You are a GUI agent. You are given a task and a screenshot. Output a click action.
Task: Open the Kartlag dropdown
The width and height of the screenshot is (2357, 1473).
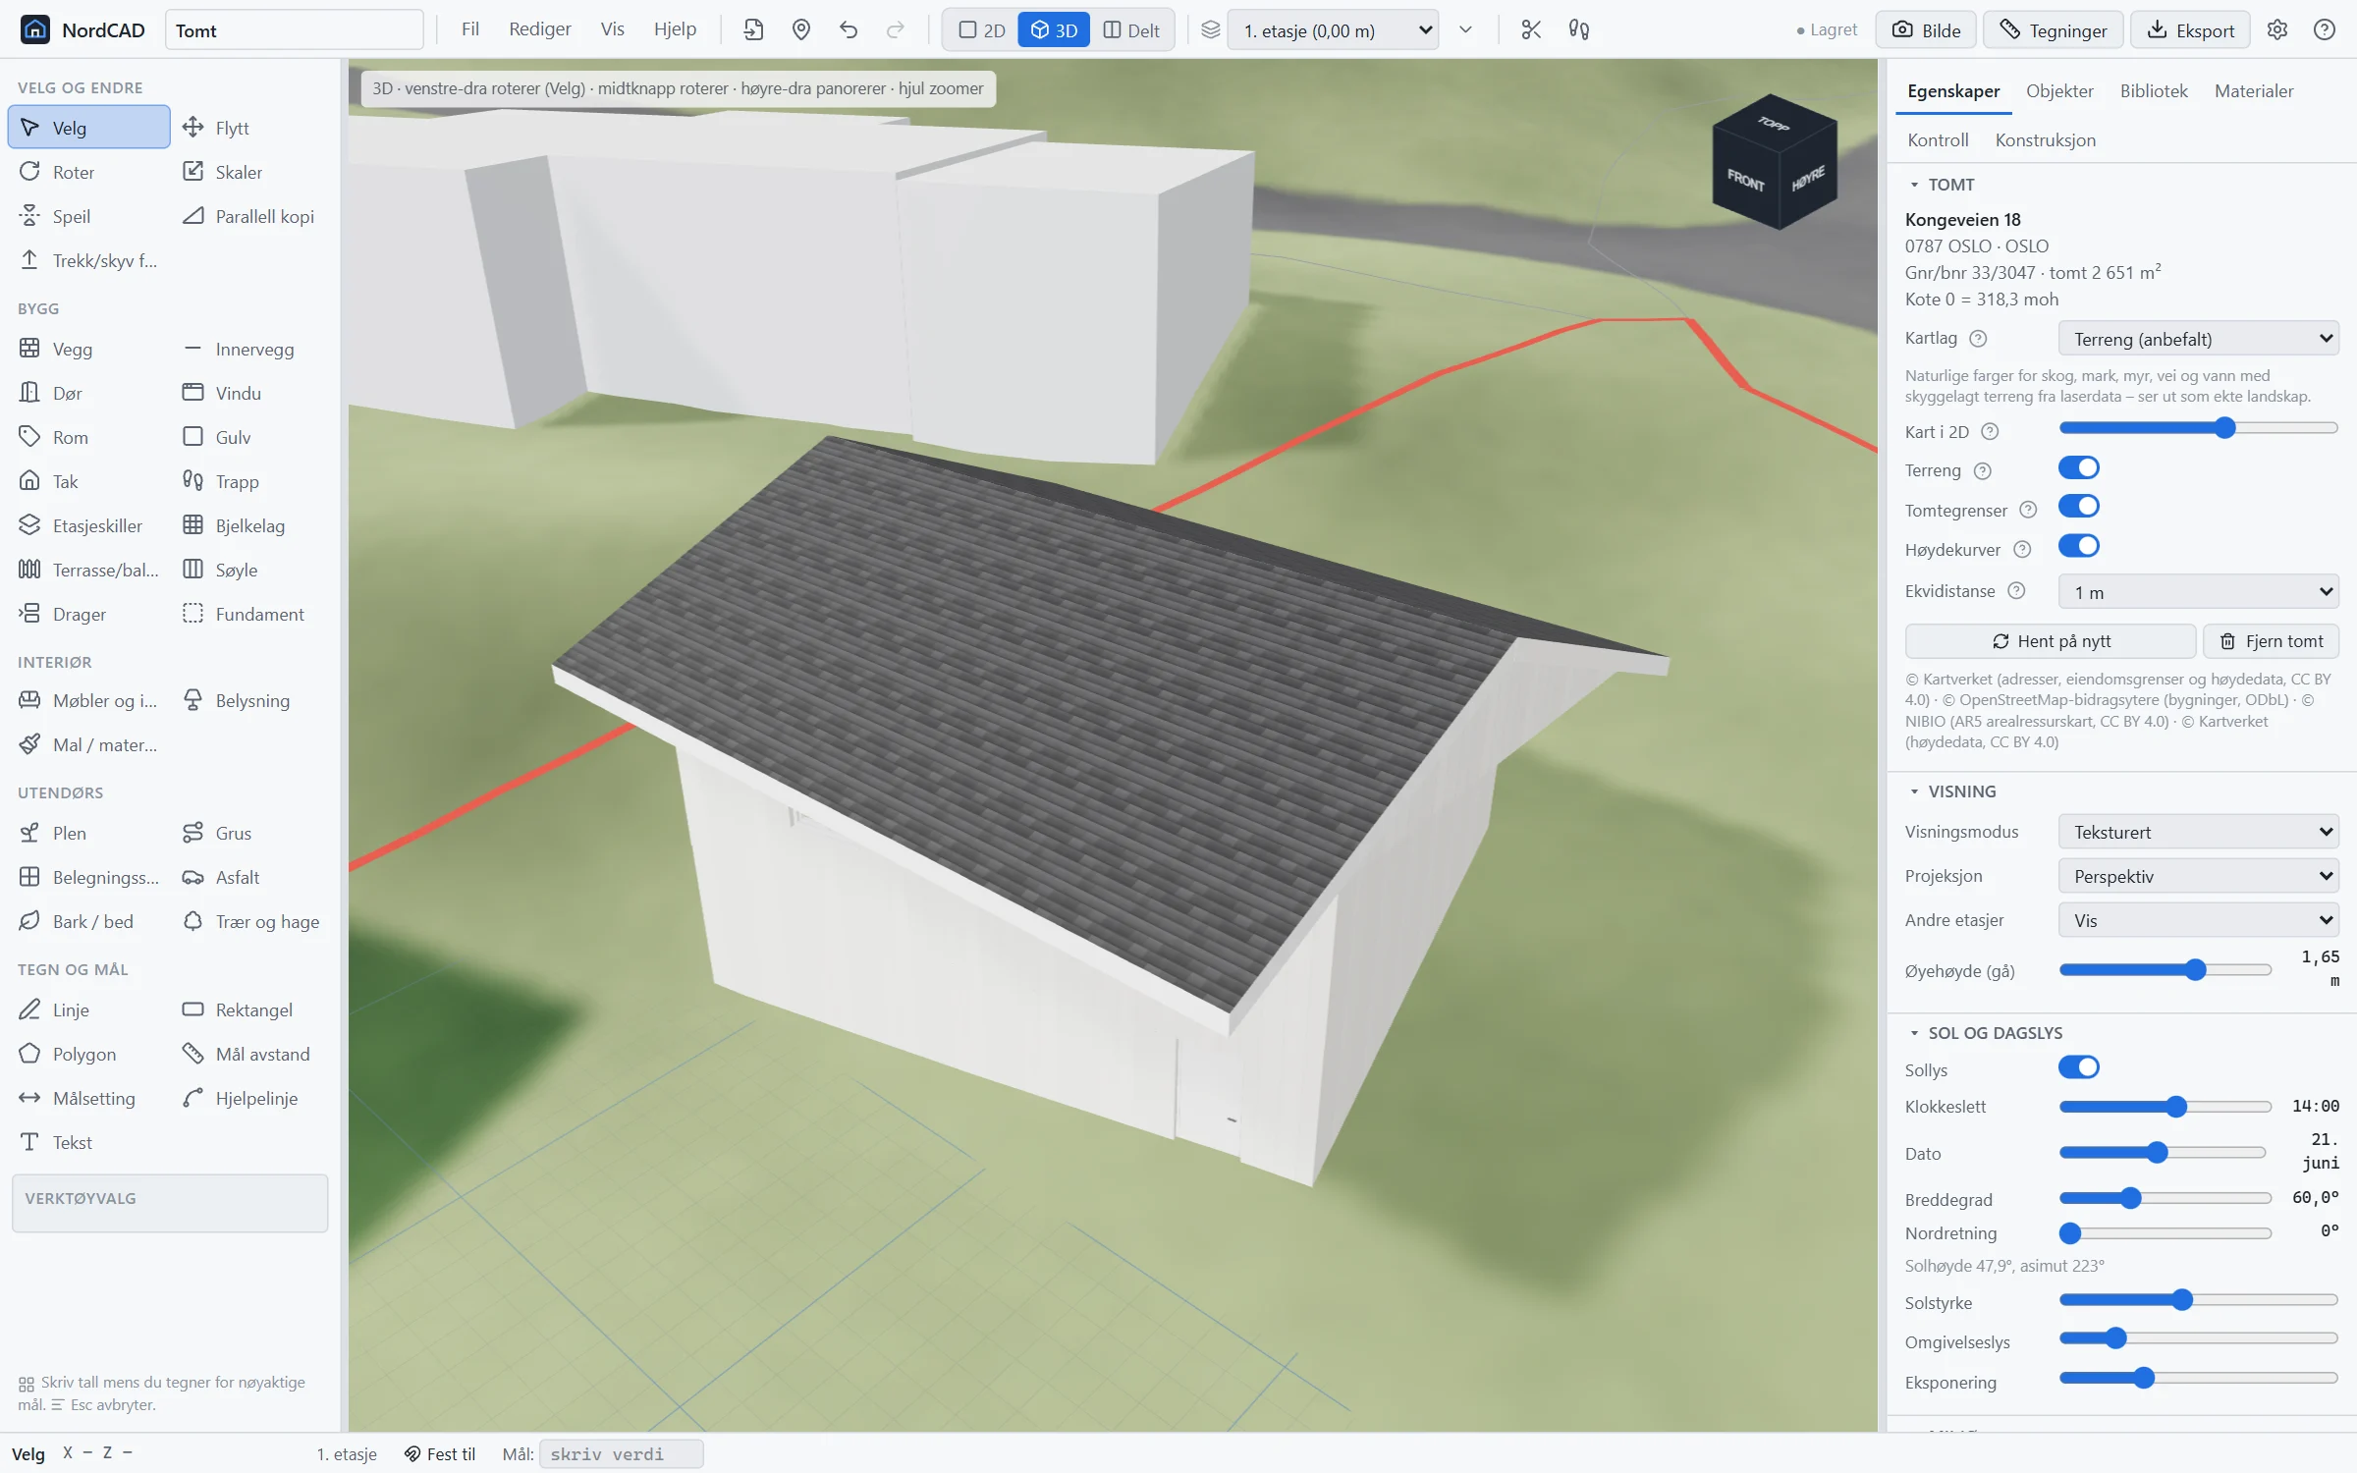2198,339
